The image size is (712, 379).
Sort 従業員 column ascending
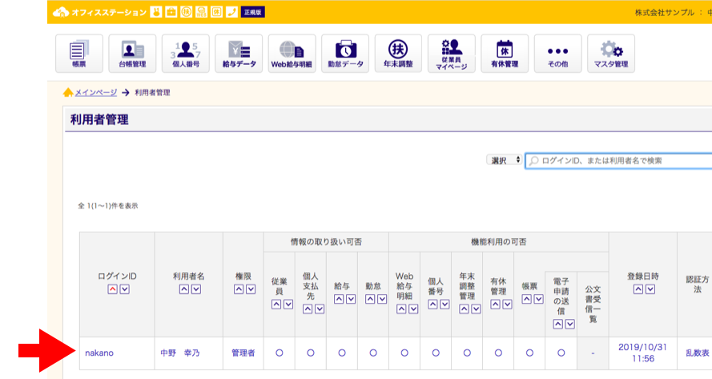coord(276,304)
